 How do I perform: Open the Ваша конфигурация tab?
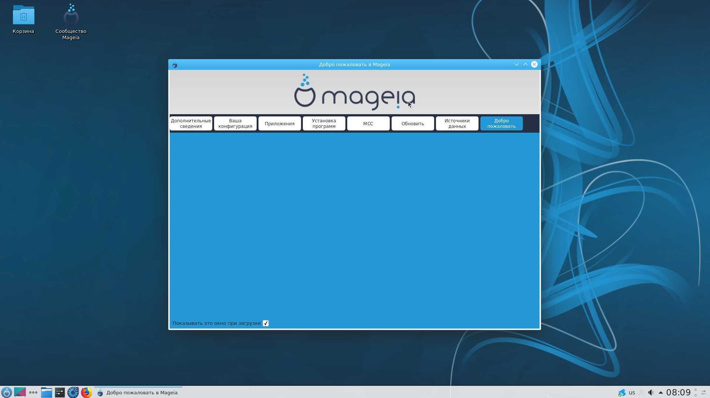[235, 123]
